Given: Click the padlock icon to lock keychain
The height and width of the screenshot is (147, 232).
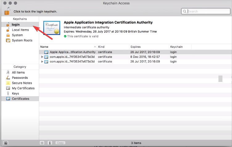Looking at the screenshot, I should click(7, 11).
